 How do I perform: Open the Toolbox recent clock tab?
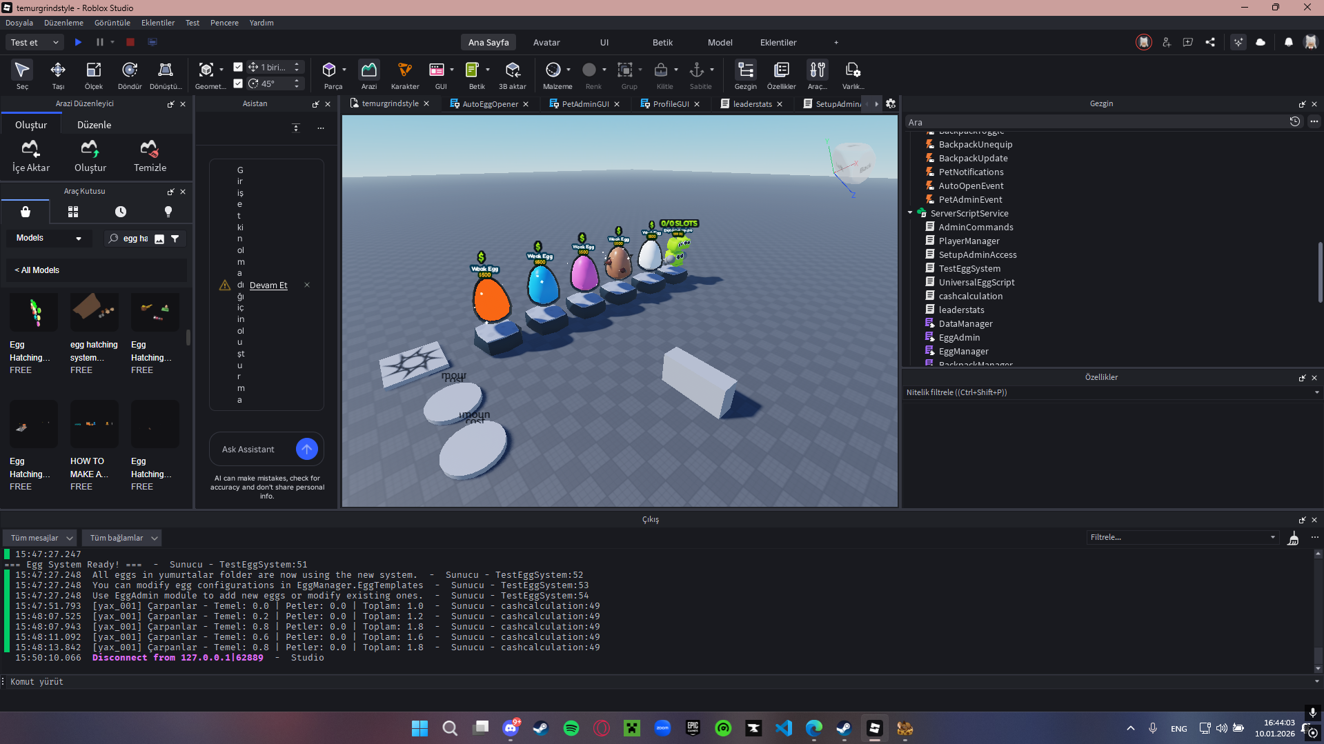121,212
